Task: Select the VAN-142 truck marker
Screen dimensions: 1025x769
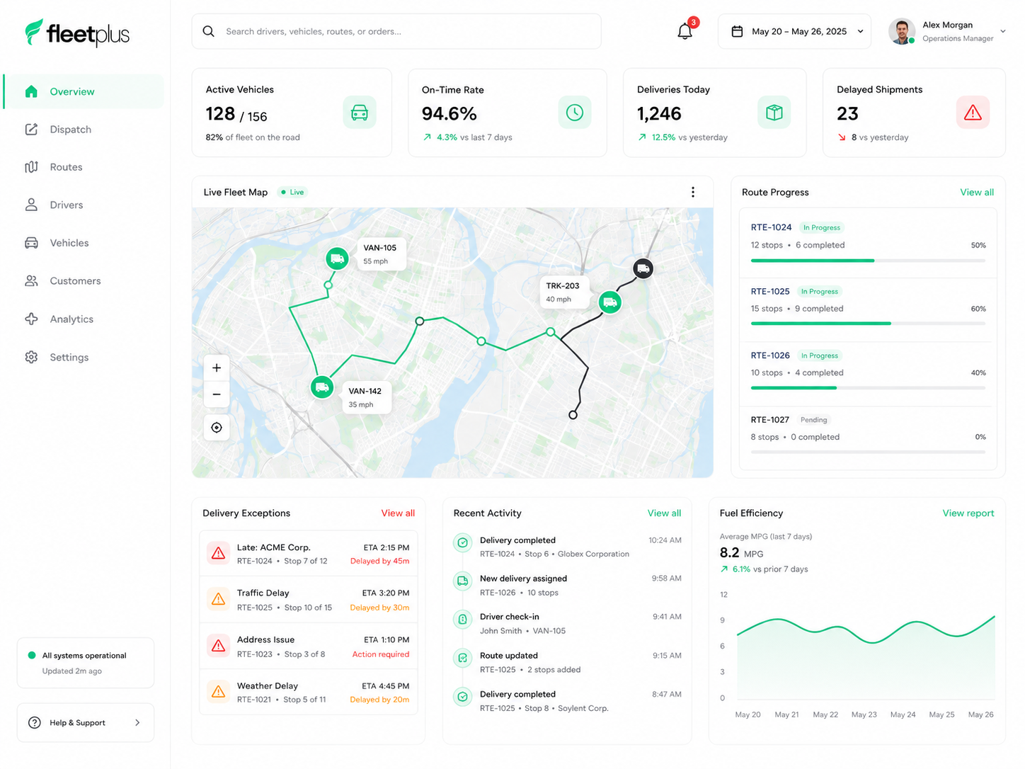Action: [x=323, y=387]
